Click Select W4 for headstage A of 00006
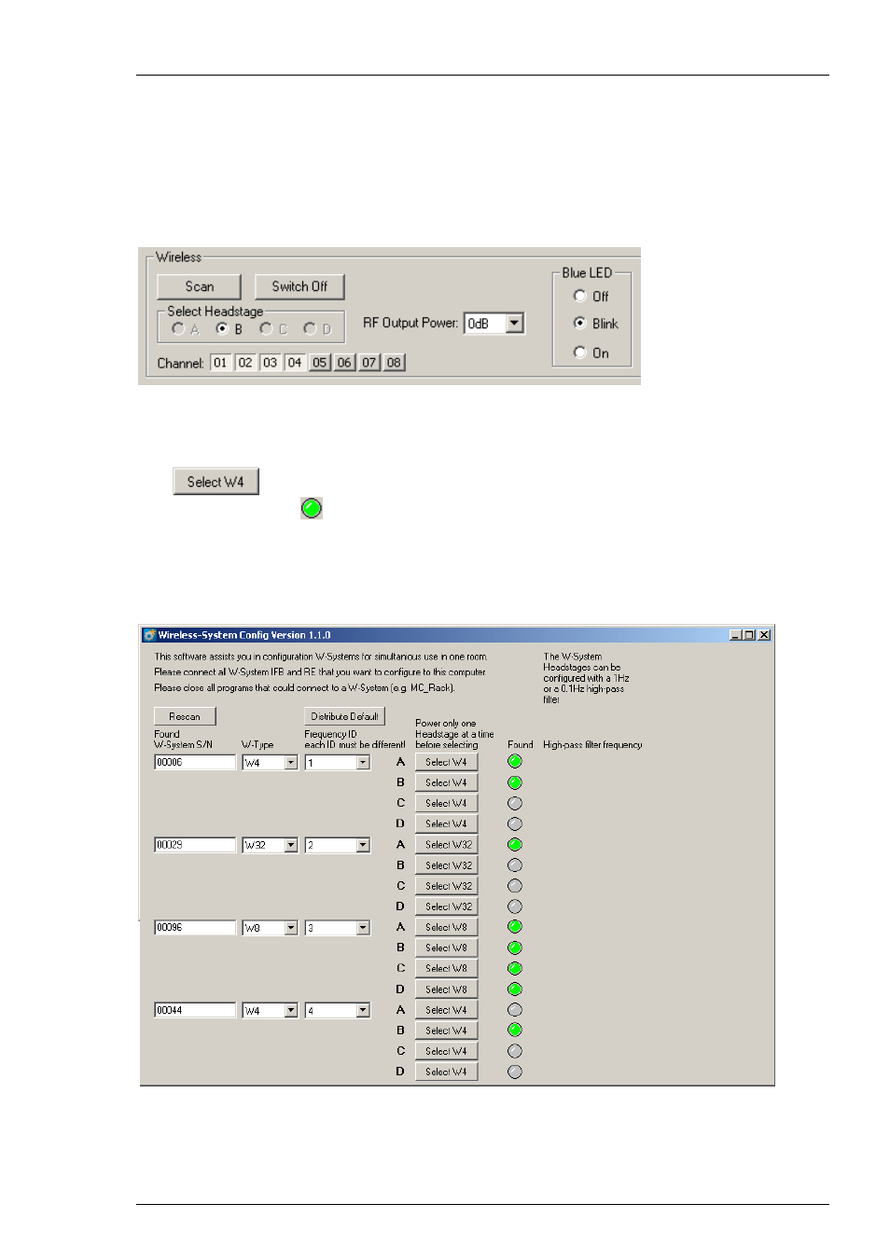Screen dimensions: 890x1259 [x=446, y=762]
